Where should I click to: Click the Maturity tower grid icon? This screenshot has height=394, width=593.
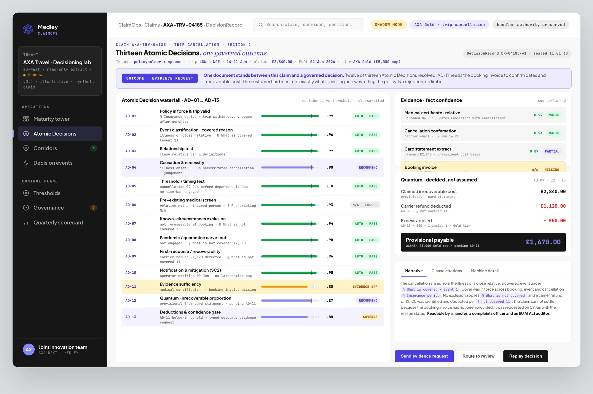(26, 119)
